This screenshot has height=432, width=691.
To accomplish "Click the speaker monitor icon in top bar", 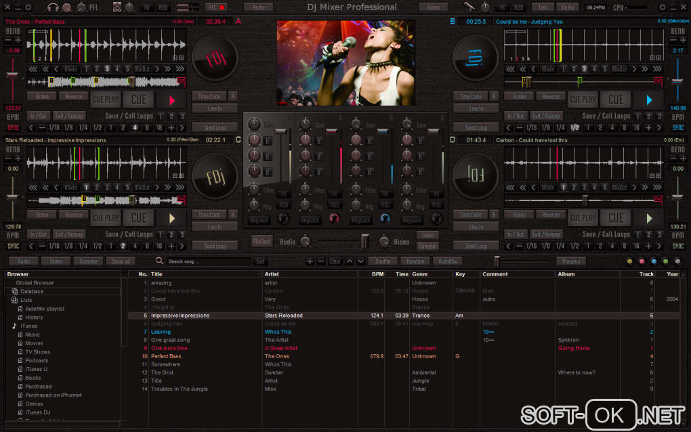I will coord(117,7).
